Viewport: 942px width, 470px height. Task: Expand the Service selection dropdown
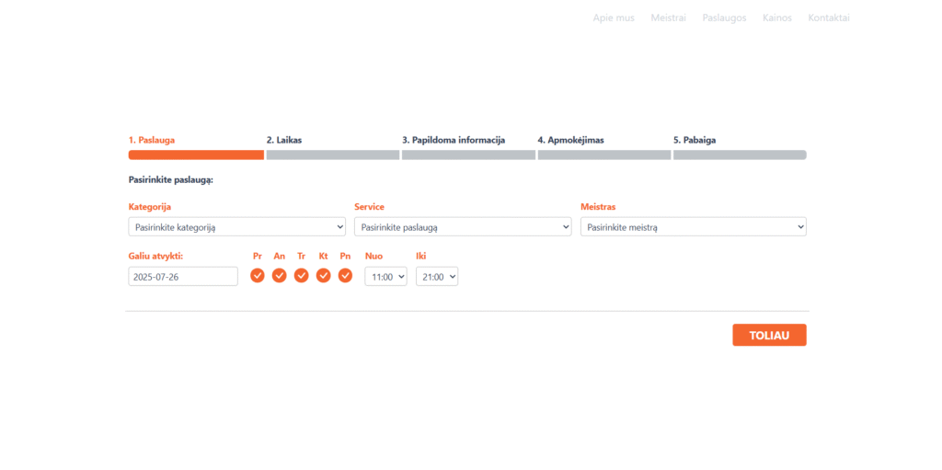point(463,226)
